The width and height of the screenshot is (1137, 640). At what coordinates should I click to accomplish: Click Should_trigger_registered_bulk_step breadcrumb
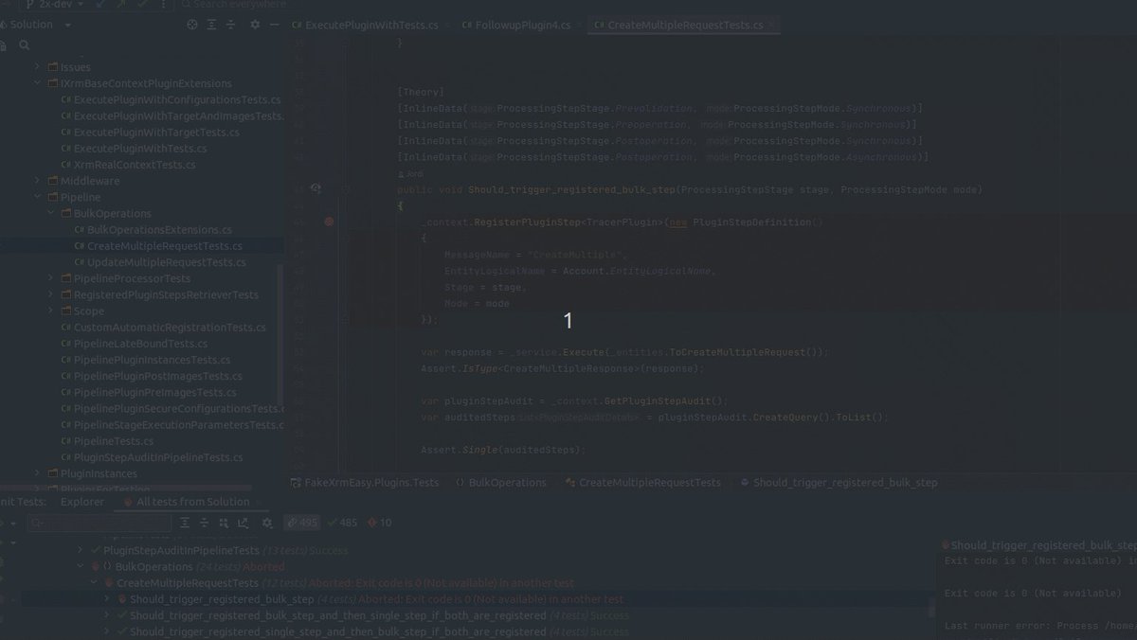pos(839,482)
